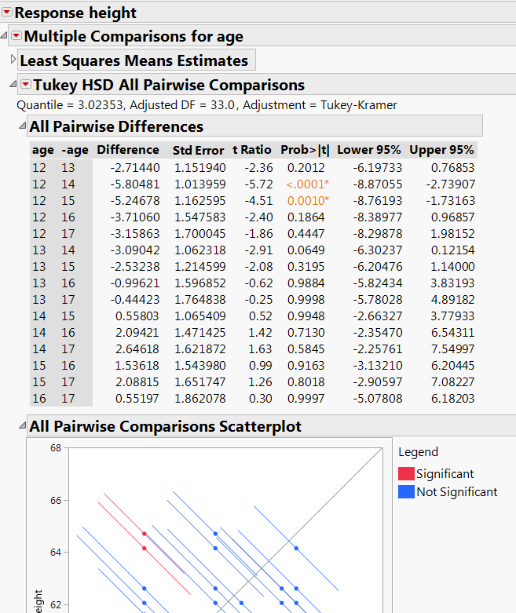Expand the Least Squares Means Estimates section

tap(13, 60)
